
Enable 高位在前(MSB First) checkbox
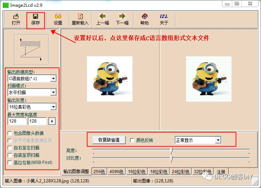tap(10, 163)
